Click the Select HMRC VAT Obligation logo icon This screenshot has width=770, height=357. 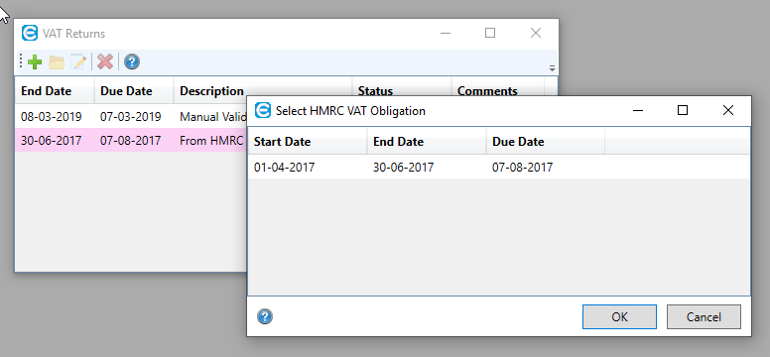tap(263, 110)
